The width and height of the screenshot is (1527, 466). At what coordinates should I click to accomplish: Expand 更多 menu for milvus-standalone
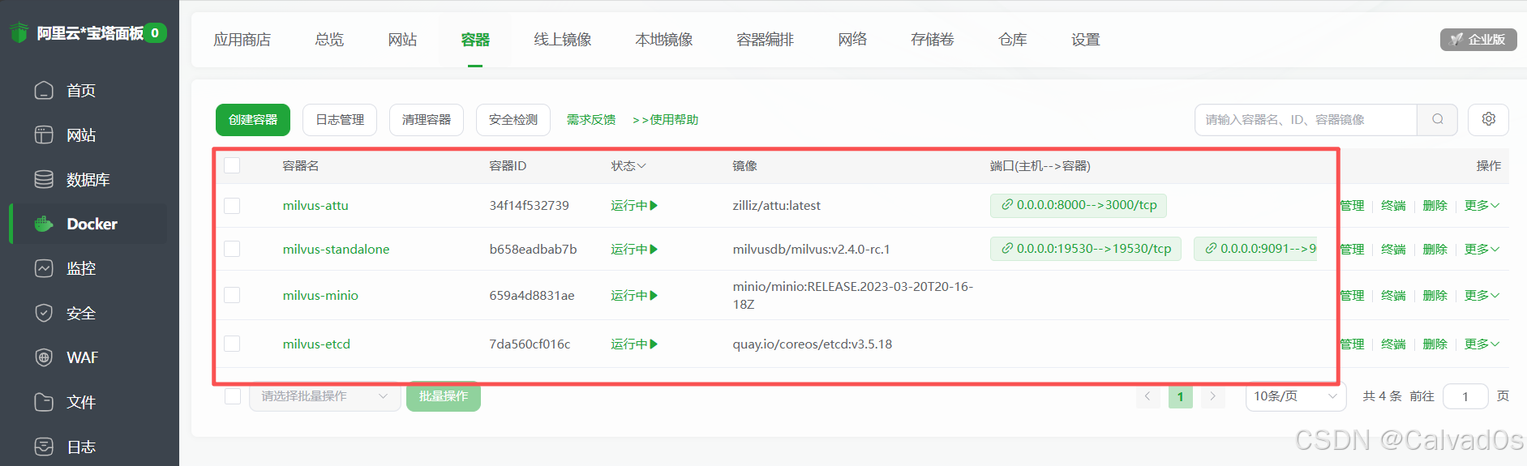click(x=1482, y=249)
